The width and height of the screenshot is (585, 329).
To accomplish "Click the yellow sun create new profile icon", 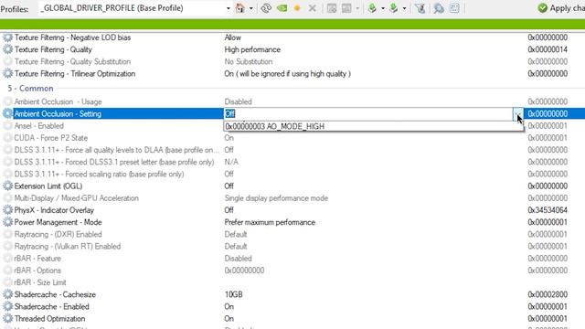I will pos(297,8).
